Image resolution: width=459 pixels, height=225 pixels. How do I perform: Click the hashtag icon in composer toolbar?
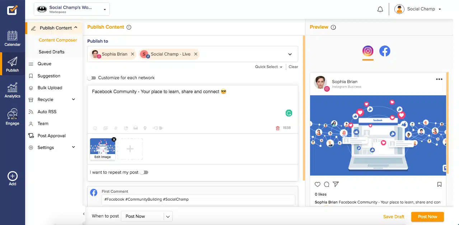(x=116, y=128)
